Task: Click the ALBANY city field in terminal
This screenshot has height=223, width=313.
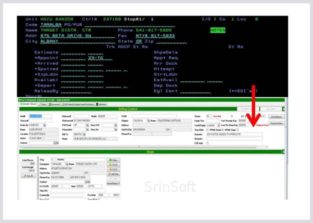Action: (77, 41)
